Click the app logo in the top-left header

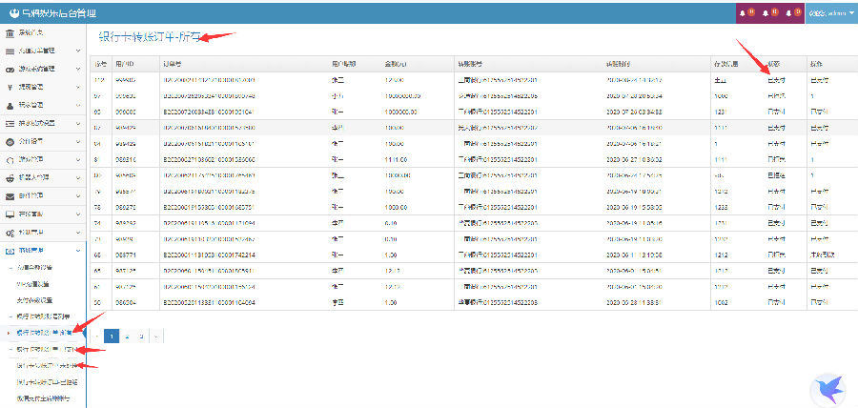11,13
